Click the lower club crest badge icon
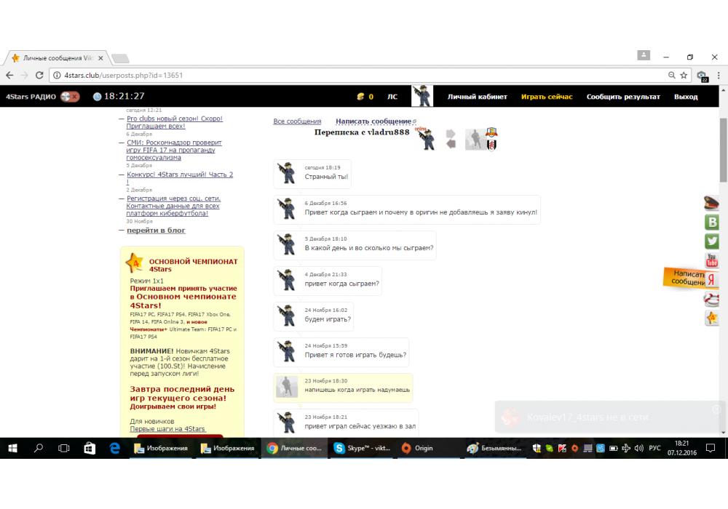 click(x=491, y=145)
